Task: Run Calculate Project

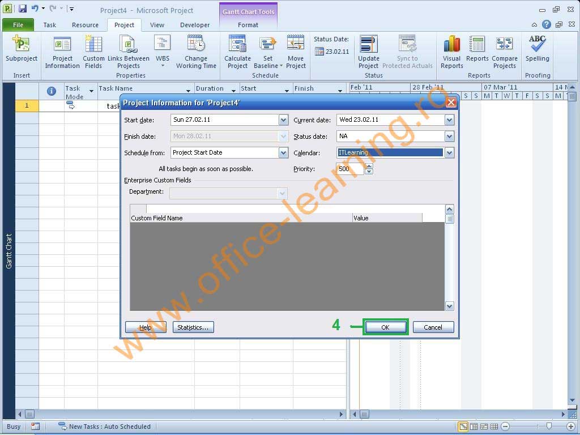Action: pos(237,52)
